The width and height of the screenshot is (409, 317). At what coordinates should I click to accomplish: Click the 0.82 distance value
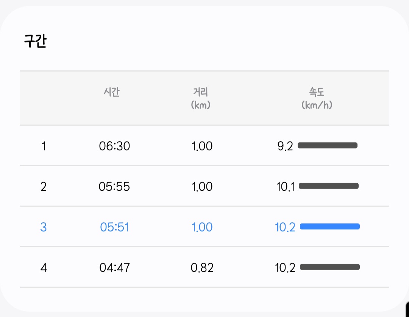pyautogui.click(x=202, y=268)
